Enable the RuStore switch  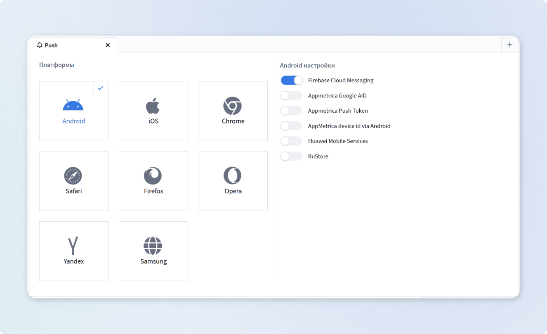click(291, 156)
